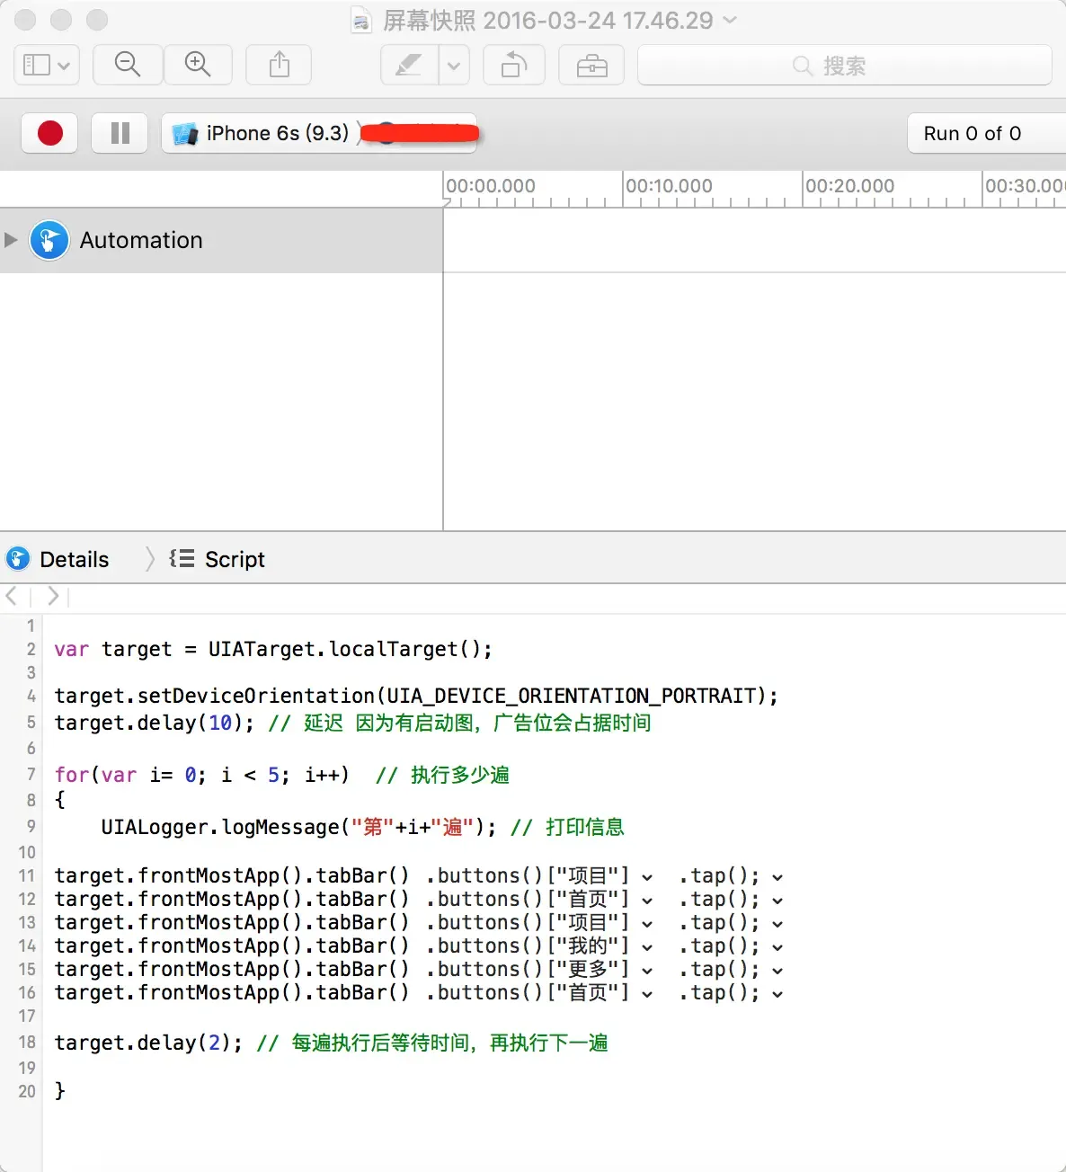Switch to the Script view
The width and height of the screenshot is (1066, 1172).
click(235, 559)
